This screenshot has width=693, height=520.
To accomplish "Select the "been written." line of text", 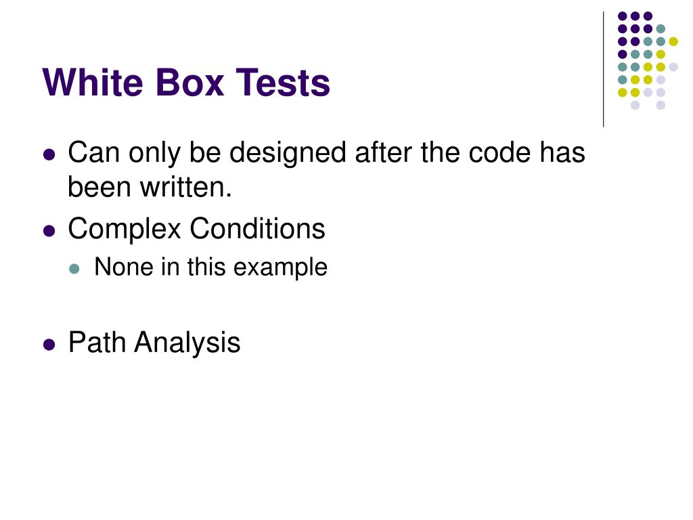I will tap(150, 187).
